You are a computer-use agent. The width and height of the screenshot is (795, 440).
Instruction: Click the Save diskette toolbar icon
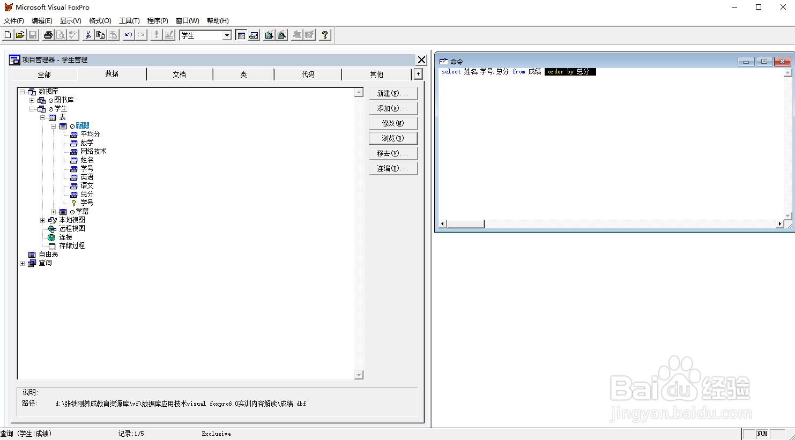click(x=32, y=35)
